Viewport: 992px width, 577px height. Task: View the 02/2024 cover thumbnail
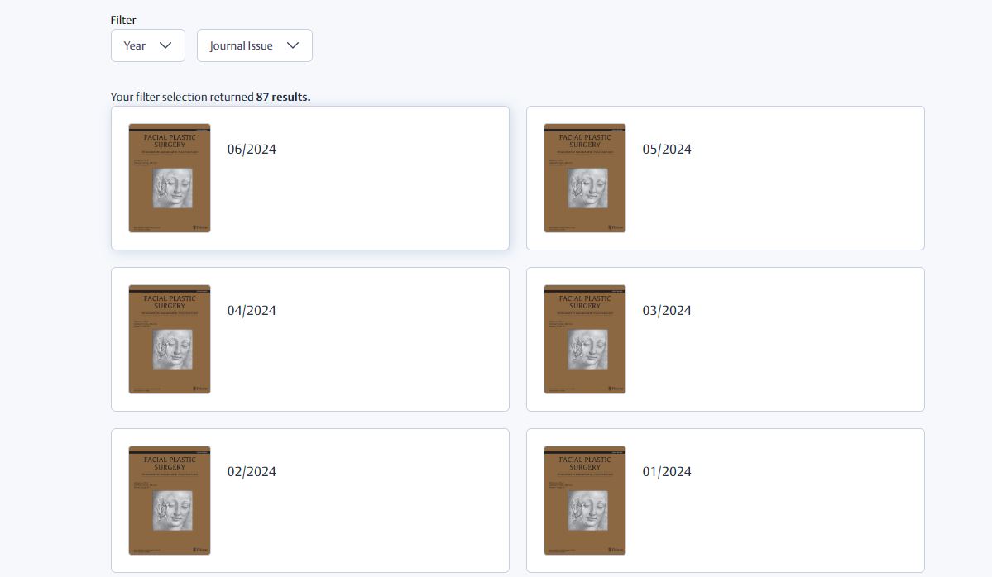(170, 500)
